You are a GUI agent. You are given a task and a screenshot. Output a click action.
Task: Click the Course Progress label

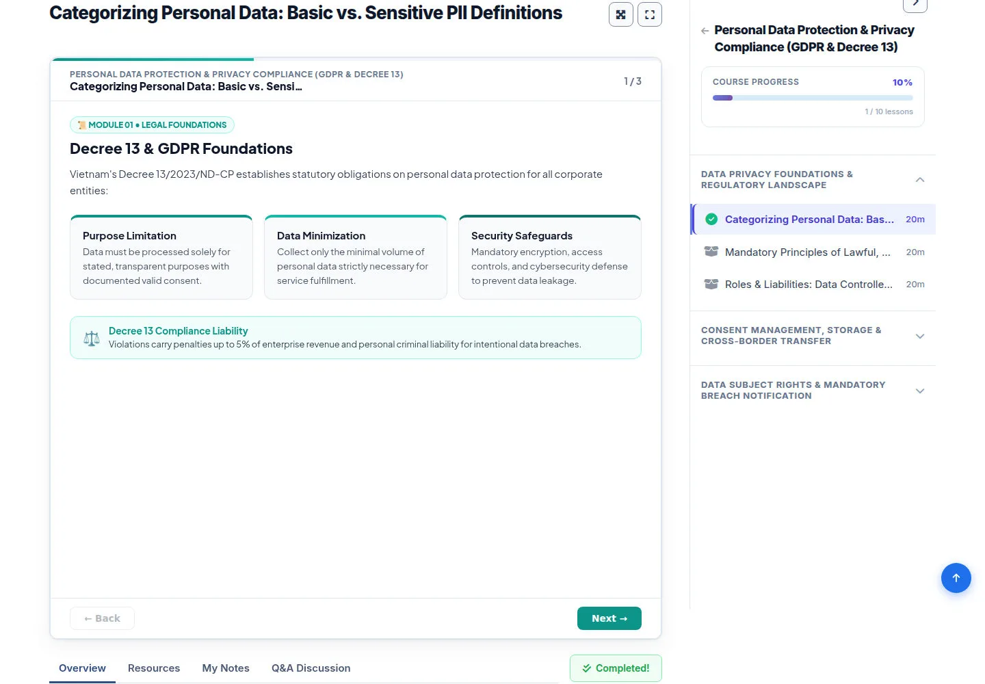[756, 82]
